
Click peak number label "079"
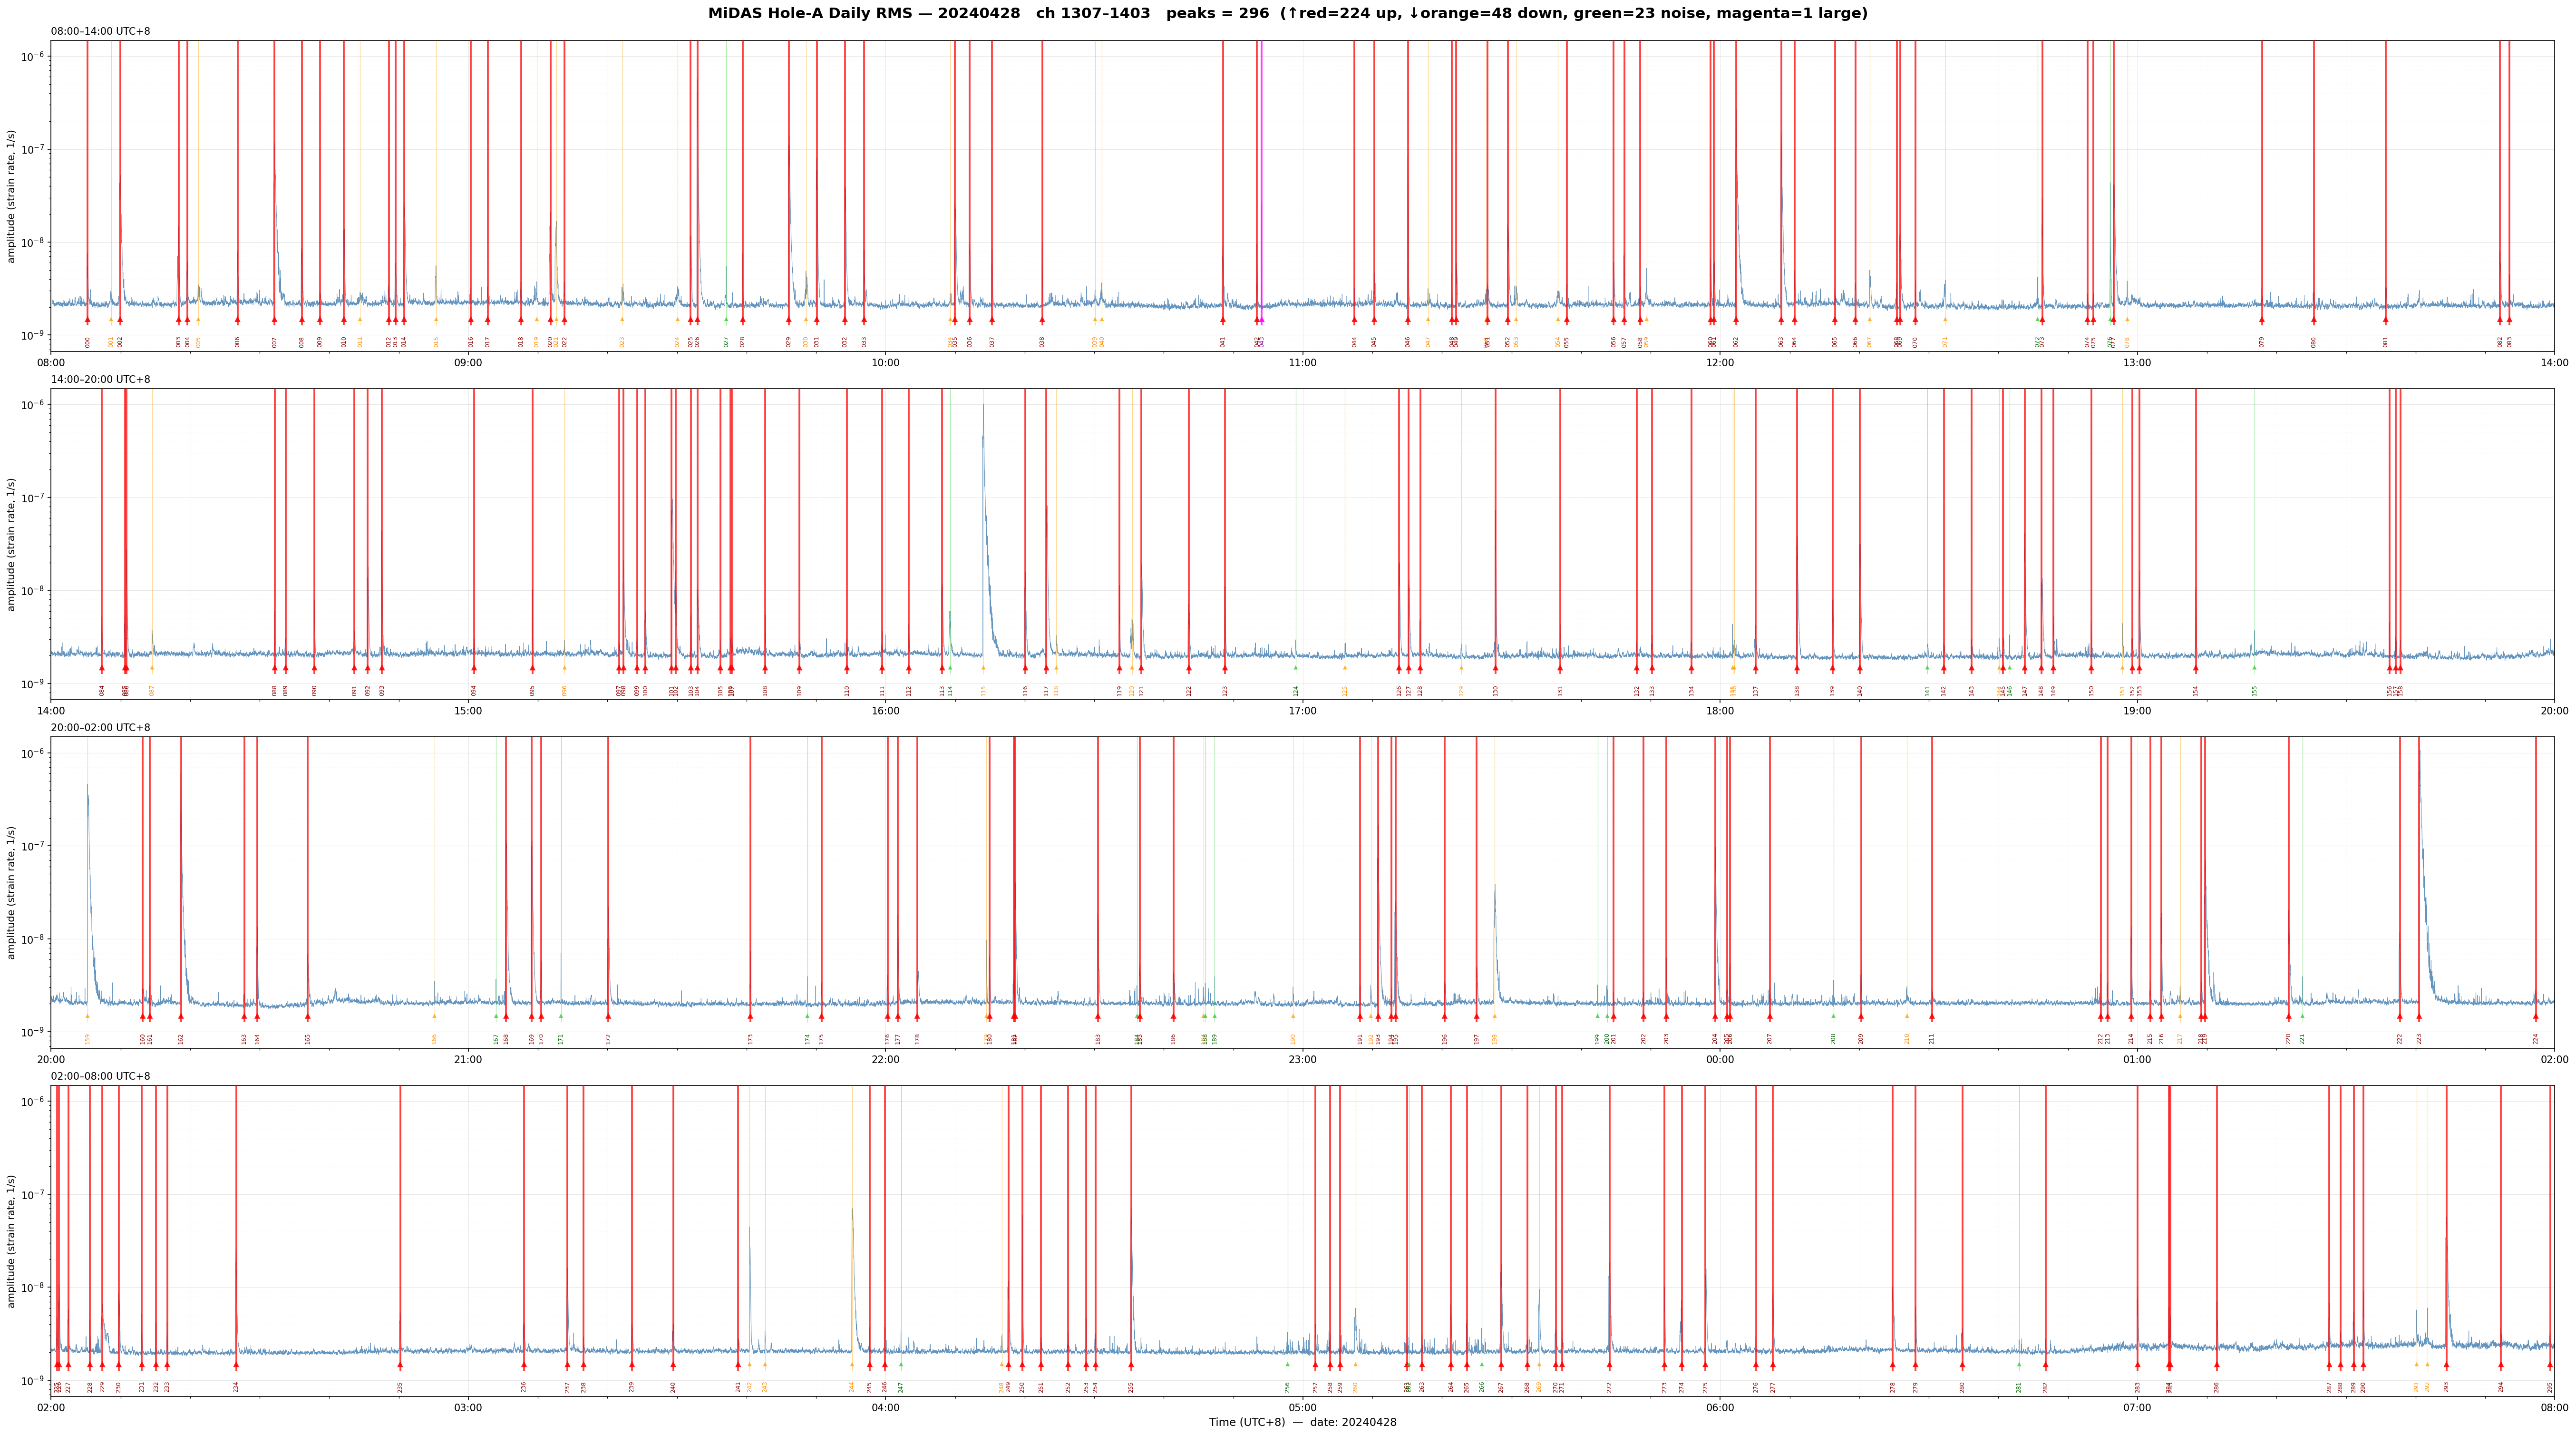pos(2262,342)
